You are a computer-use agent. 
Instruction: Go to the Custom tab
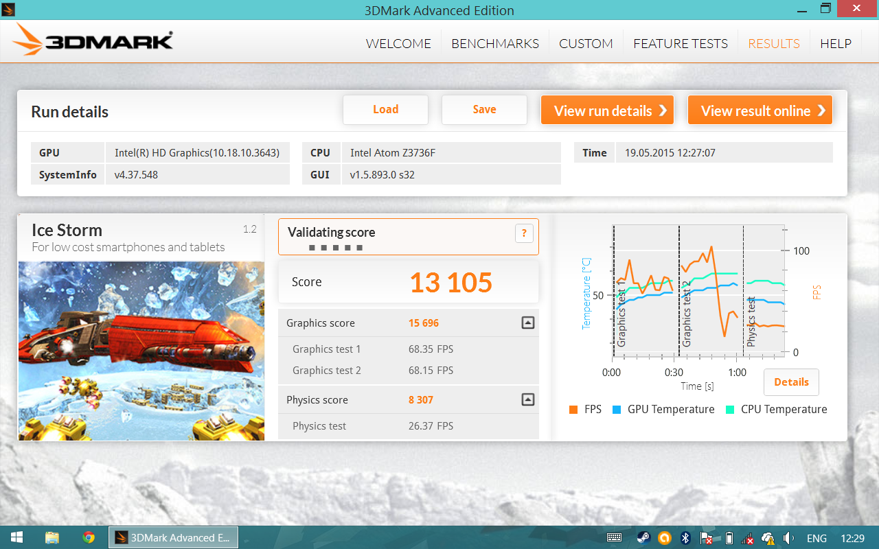586,43
